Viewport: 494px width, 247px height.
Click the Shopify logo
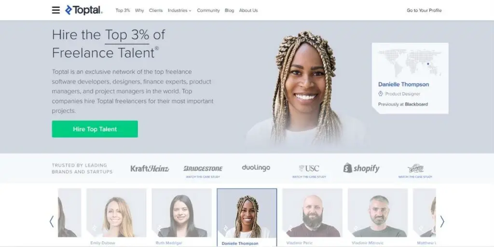pos(361,168)
